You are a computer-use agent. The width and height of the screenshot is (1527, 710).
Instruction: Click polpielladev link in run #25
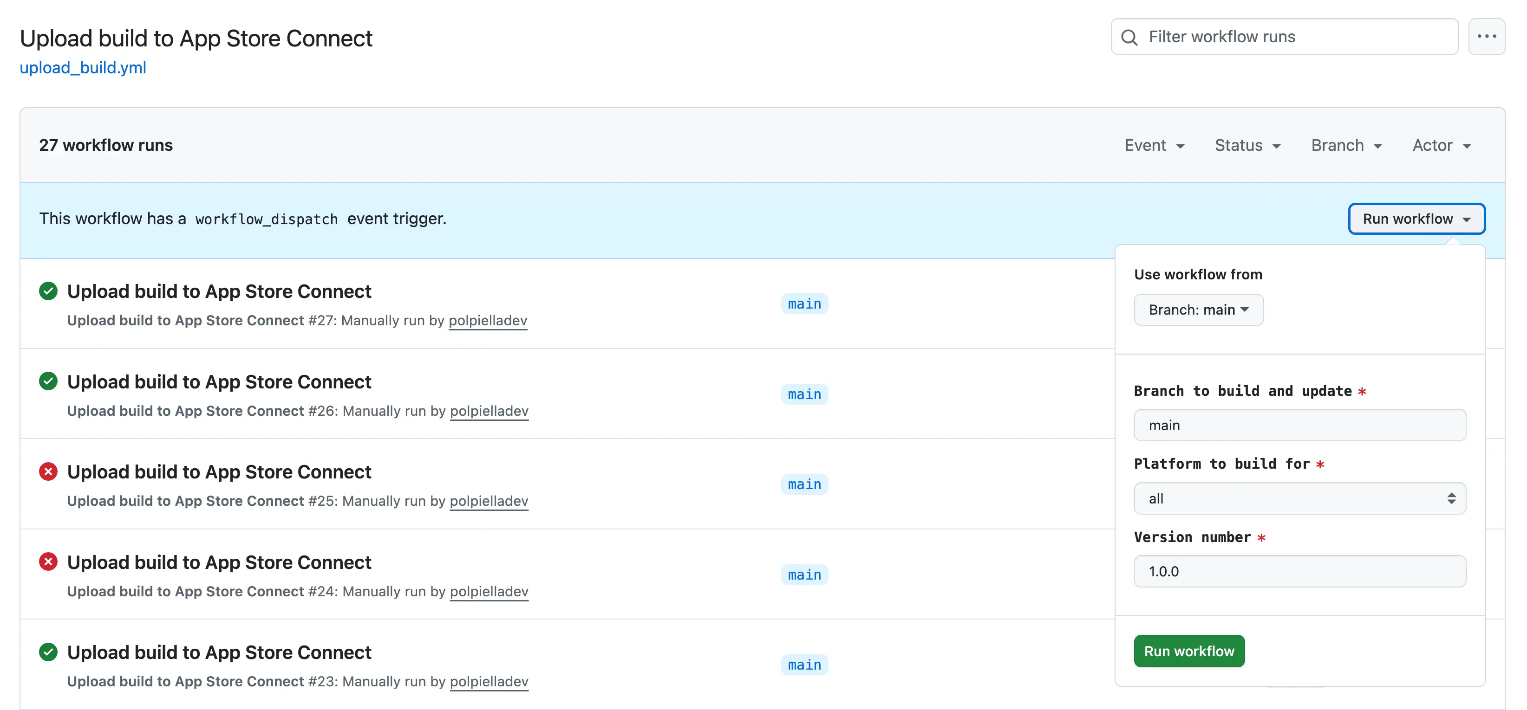(489, 501)
